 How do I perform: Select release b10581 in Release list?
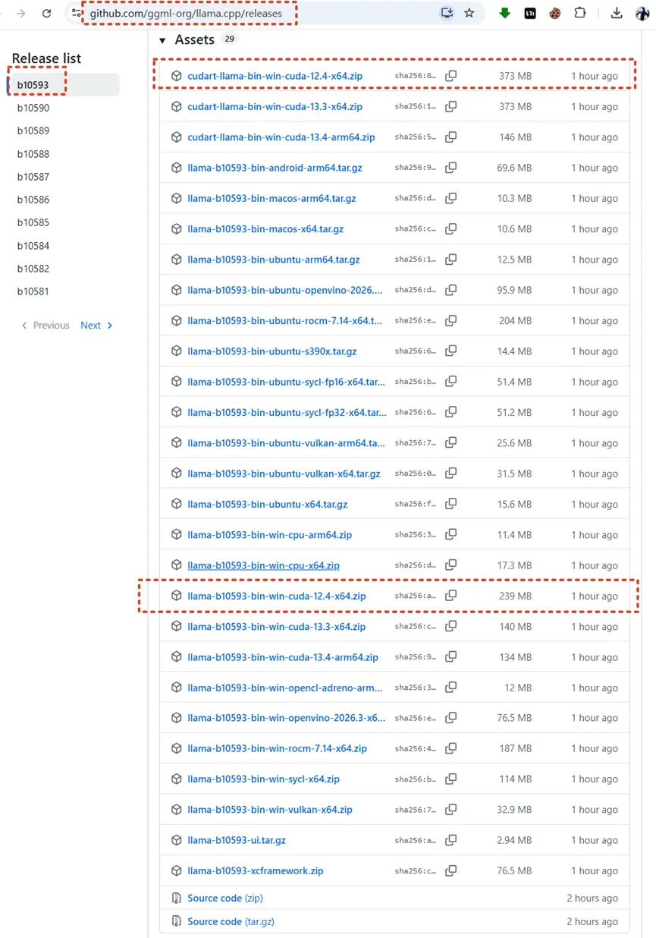tap(33, 291)
